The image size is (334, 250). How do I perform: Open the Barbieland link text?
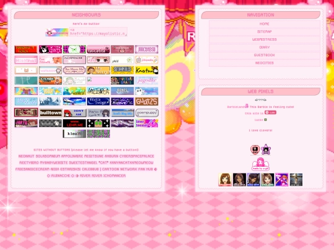coord(236,107)
